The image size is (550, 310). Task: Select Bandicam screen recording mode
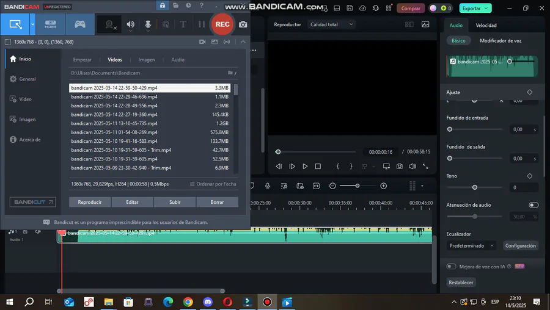pos(15,24)
